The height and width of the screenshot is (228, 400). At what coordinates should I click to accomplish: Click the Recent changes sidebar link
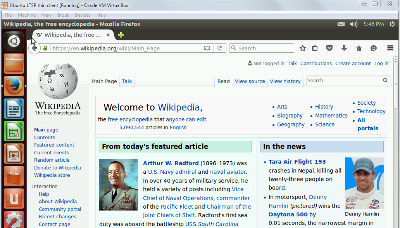57,216
